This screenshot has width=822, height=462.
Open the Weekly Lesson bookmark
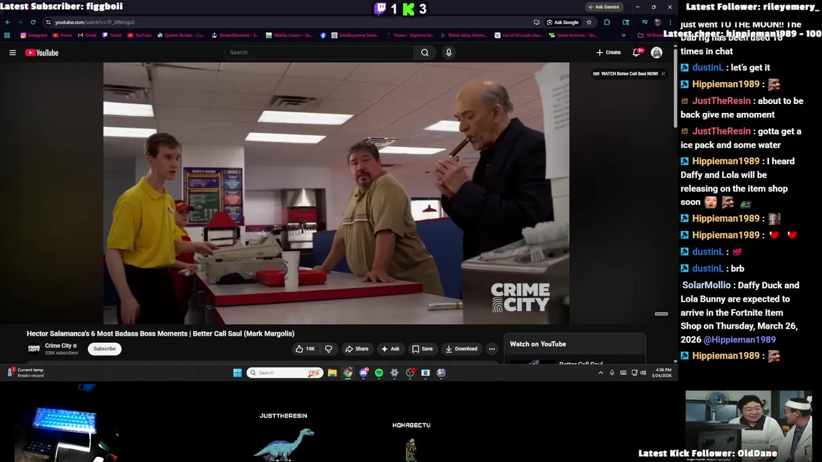coord(290,35)
